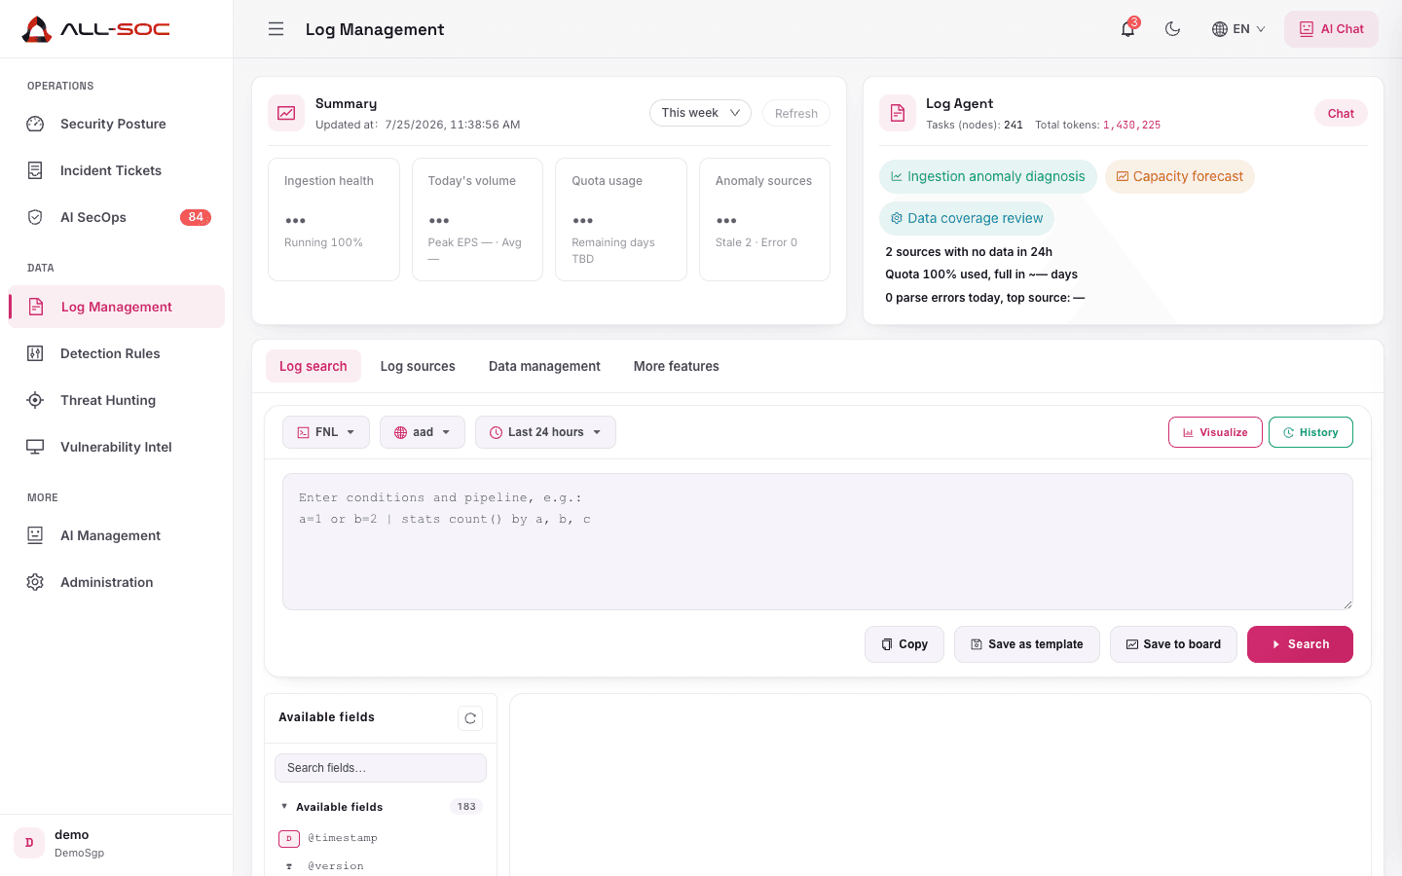The image size is (1402, 876).
Task: Switch to Log sources tab
Action: (x=418, y=366)
